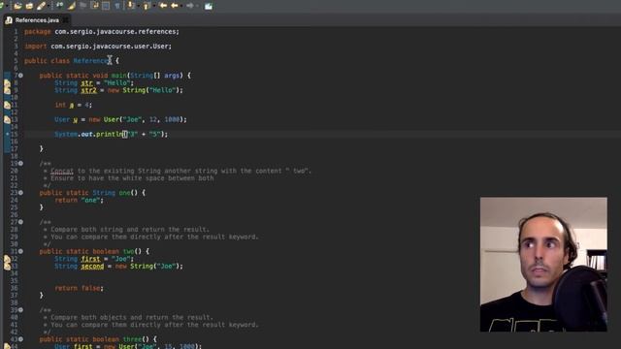Click the warning marker on line 33
This screenshot has width=621, height=349.
[7, 267]
